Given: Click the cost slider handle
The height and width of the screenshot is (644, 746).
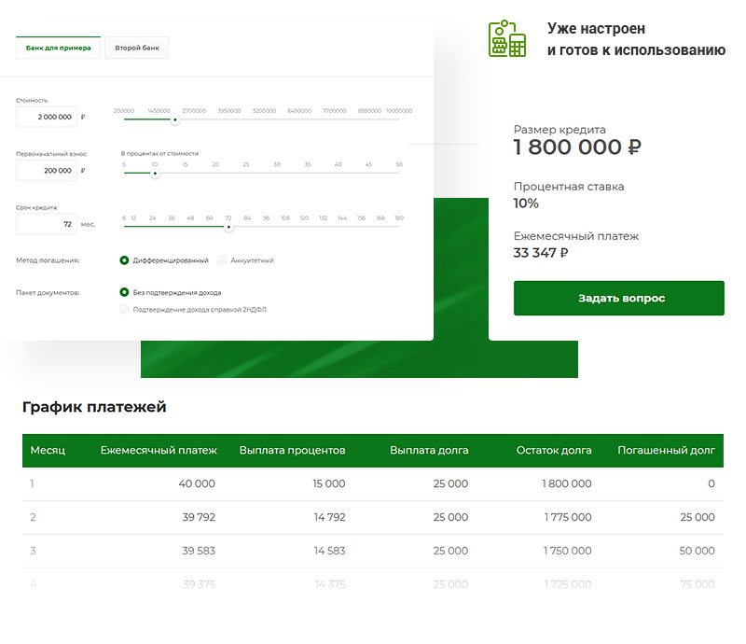Looking at the screenshot, I should [175, 119].
